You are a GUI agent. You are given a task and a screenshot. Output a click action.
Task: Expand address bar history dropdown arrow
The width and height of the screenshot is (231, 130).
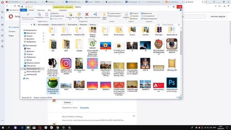(157, 25)
